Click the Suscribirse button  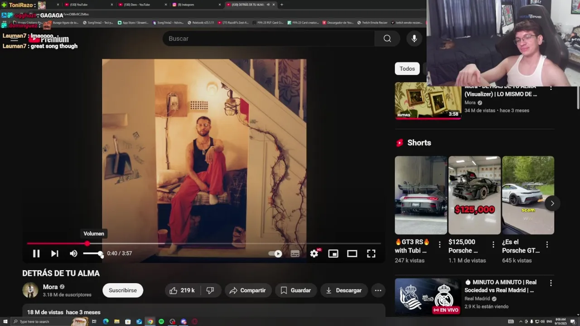[123, 290]
